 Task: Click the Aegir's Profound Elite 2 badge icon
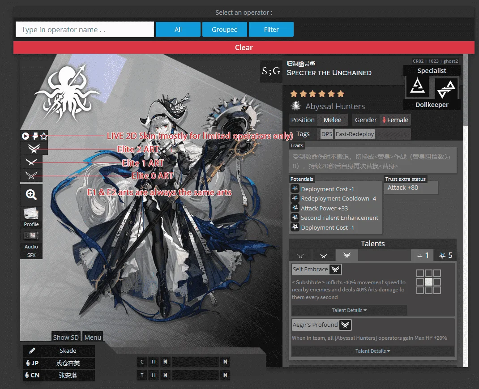point(345,325)
